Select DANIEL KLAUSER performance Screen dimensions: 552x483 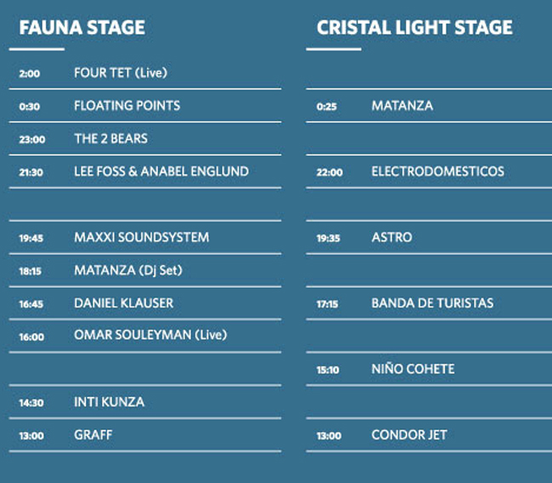[123, 302]
